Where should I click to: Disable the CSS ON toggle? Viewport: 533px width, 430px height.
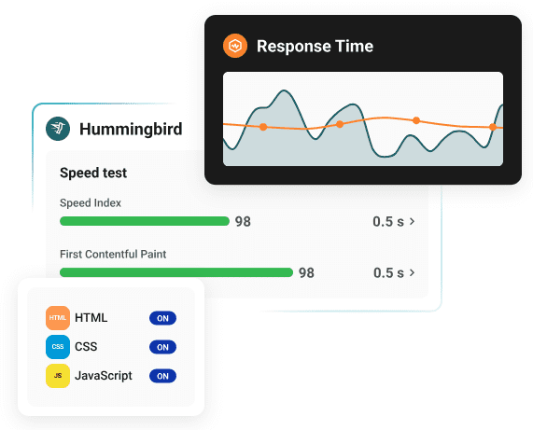click(162, 347)
